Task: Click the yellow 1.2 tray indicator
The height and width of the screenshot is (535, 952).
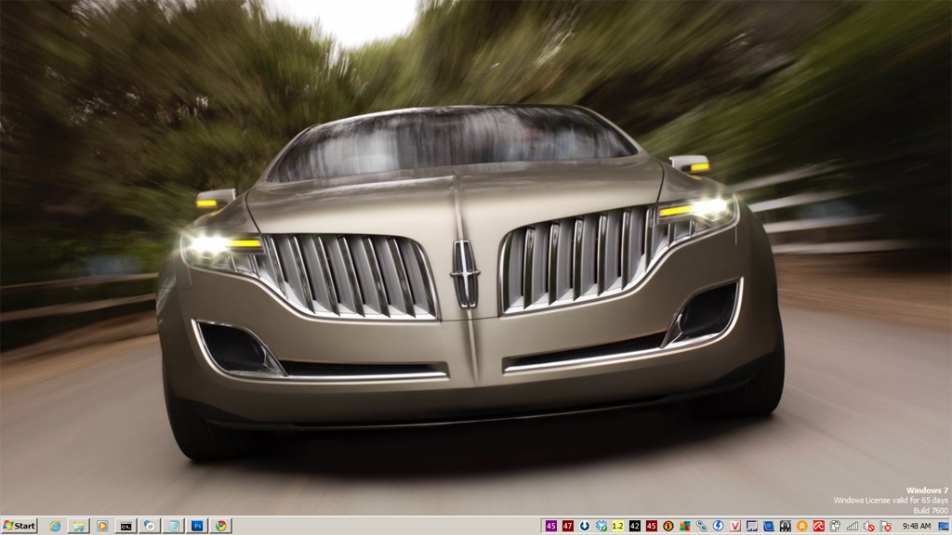Action: coord(617,526)
